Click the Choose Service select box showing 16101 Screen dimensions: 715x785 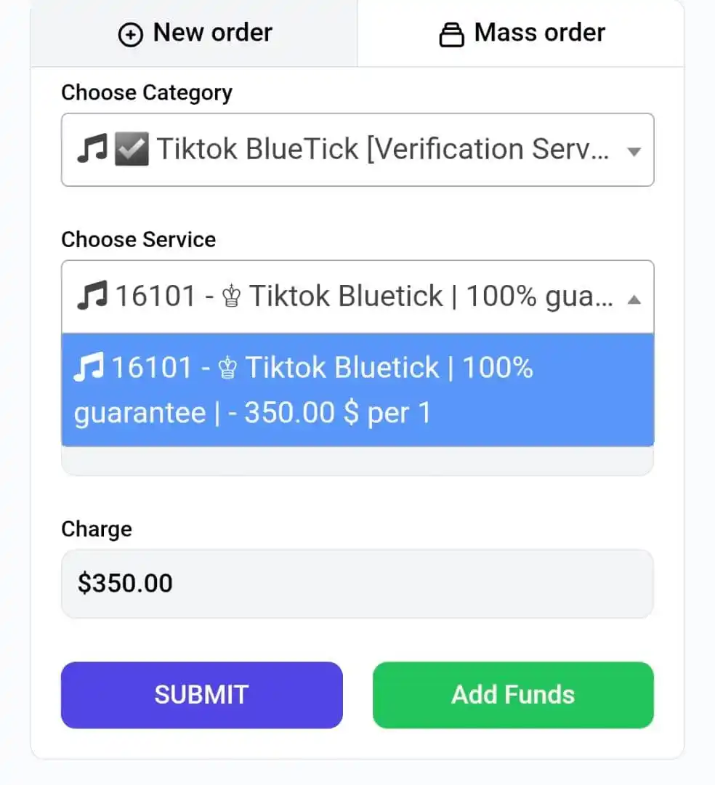click(x=357, y=297)
